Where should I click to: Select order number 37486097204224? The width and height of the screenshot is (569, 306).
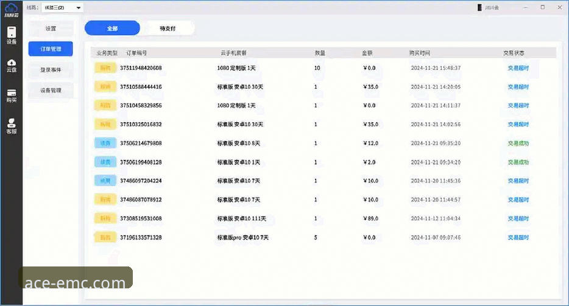pos(141,181)
